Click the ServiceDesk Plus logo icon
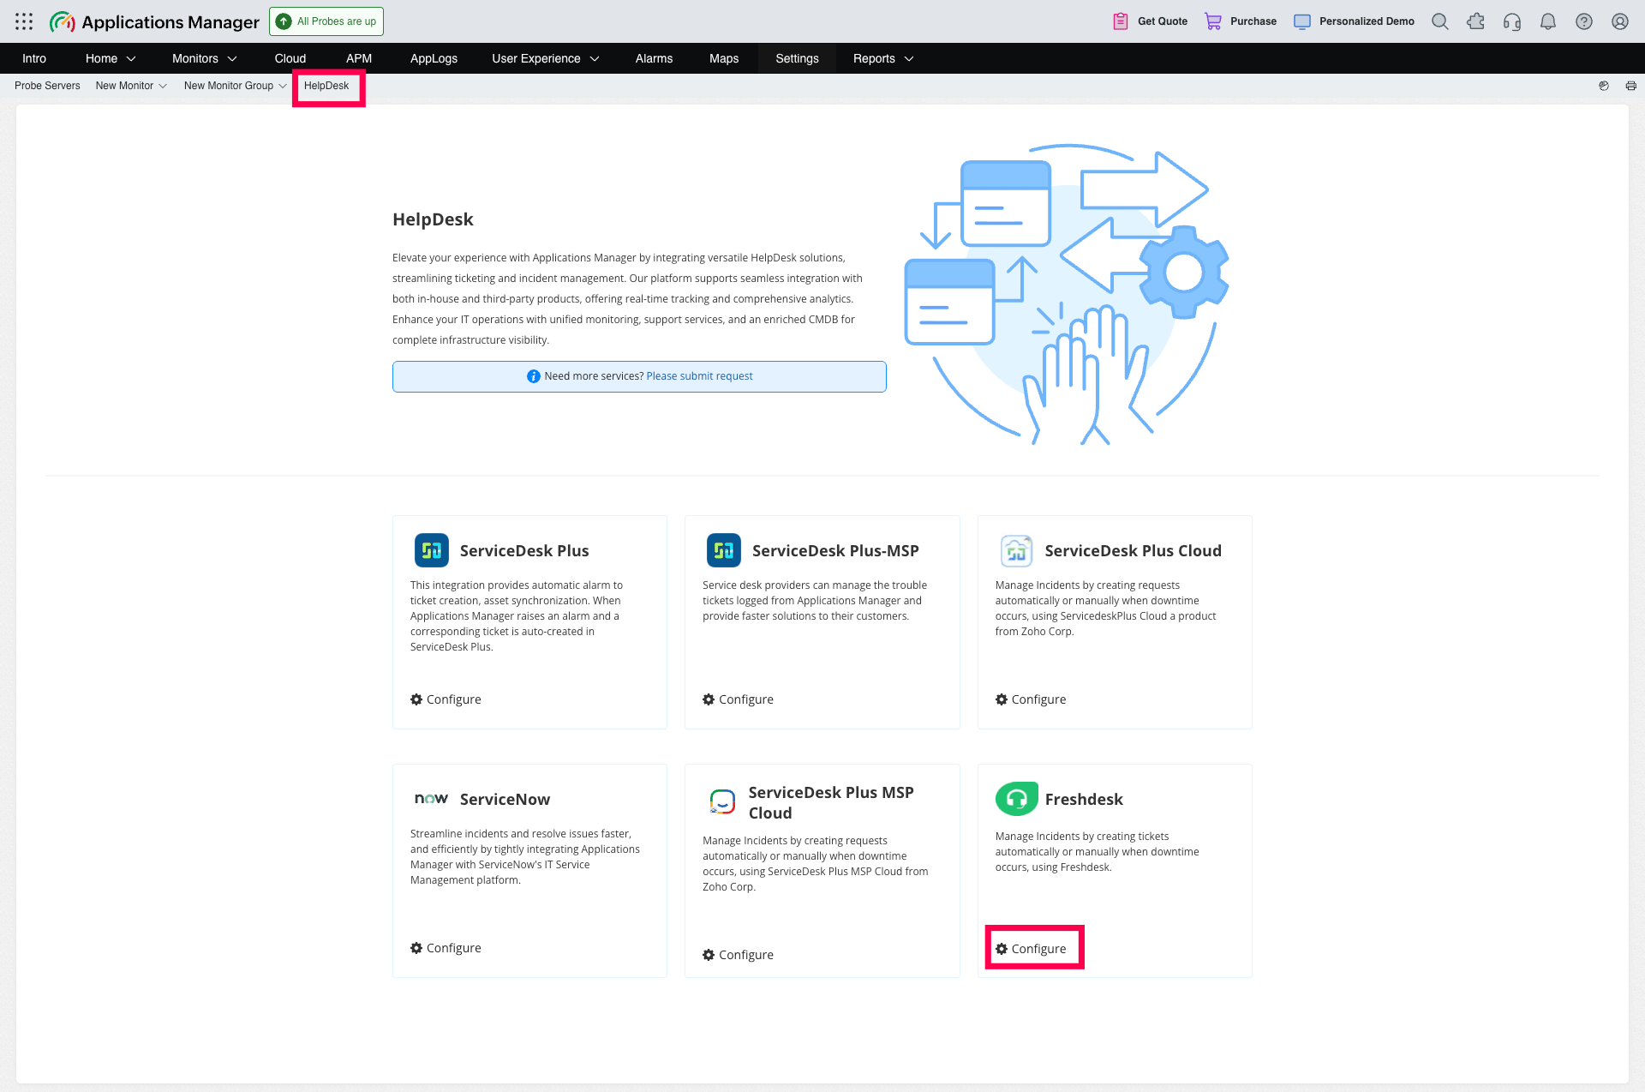The height and width of the screenshot is (1092, 1645). coord(432,550)
